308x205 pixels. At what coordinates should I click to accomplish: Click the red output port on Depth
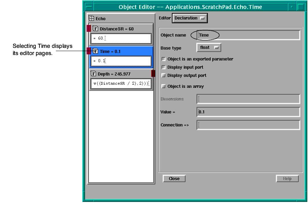click(153, 73)
